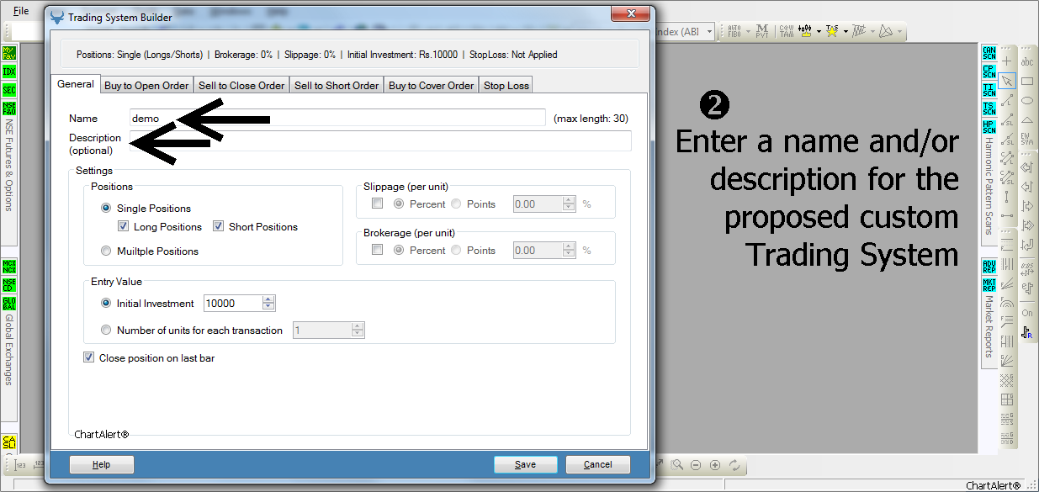Open the ADV REP market report icon

tap(989, 267)
